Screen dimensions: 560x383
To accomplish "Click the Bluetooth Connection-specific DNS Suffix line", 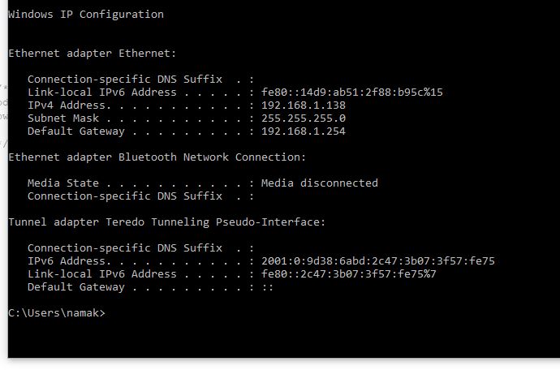I will click(140, 196).
